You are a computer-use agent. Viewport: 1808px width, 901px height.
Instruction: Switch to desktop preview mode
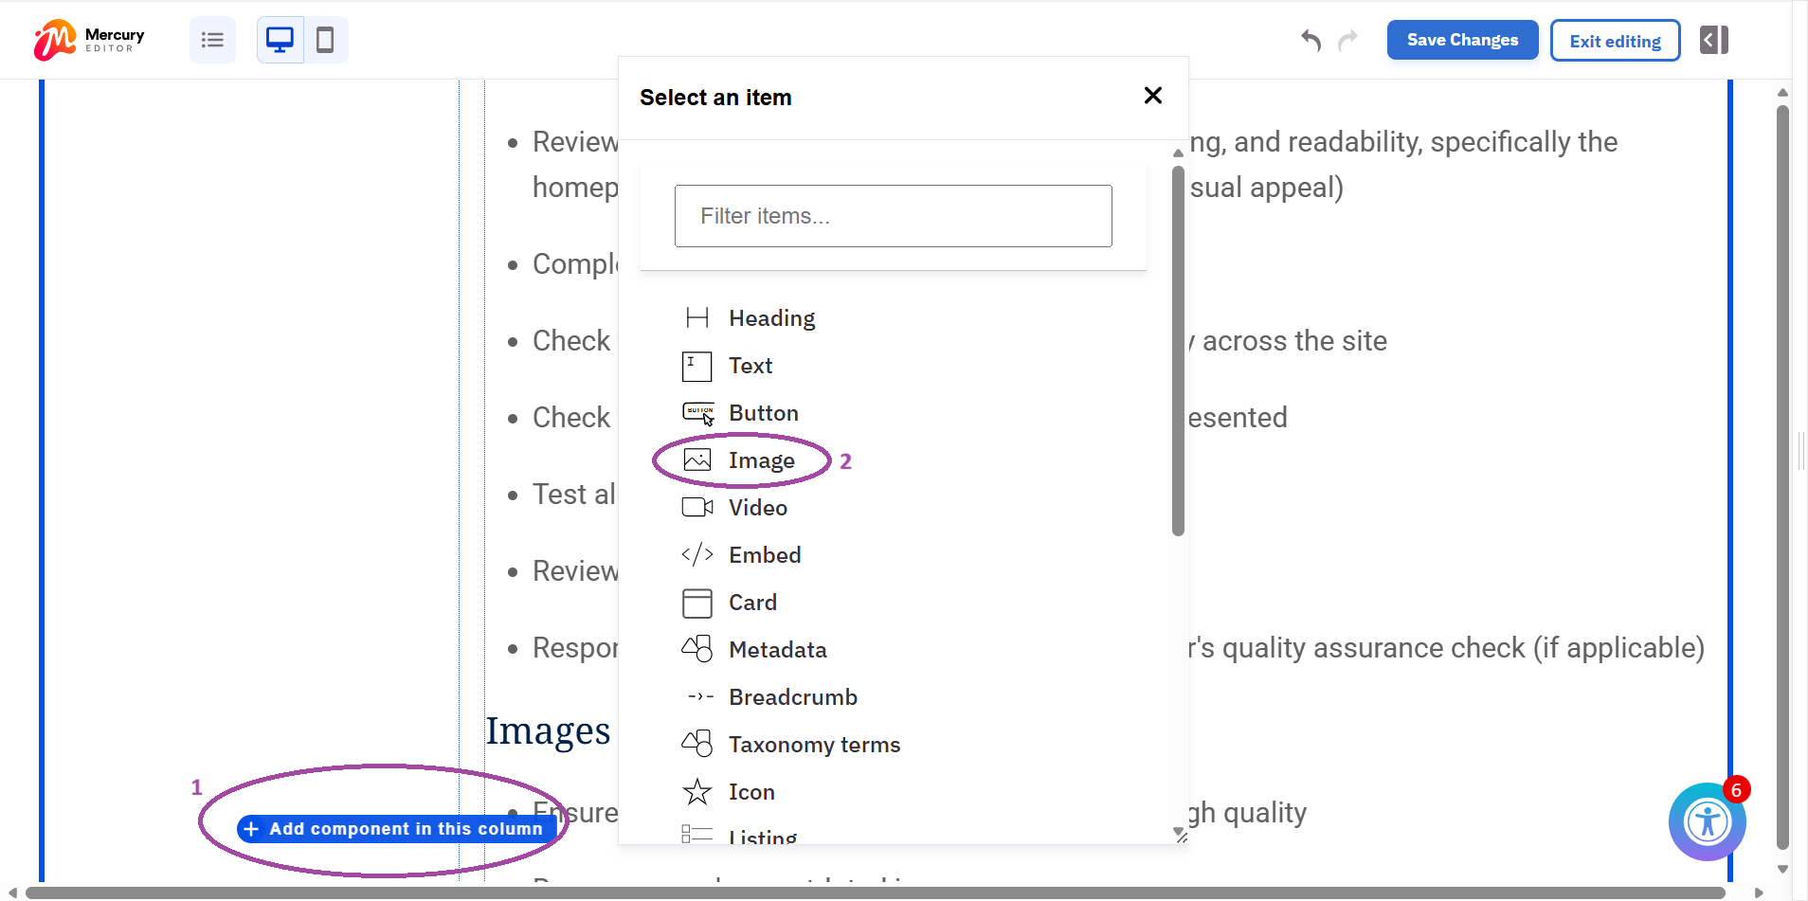[x=280, y=40]
